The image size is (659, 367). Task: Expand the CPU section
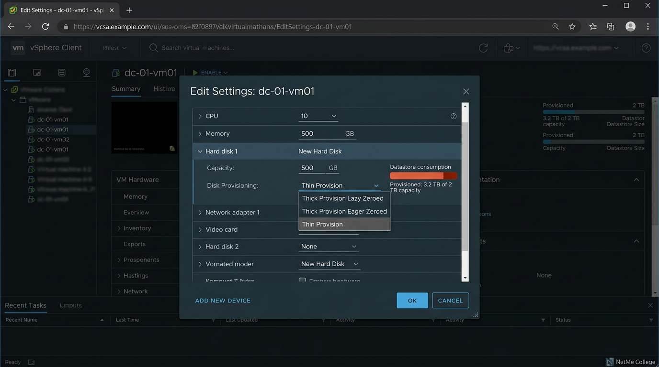pyautogui.click(x=200, y=116)
